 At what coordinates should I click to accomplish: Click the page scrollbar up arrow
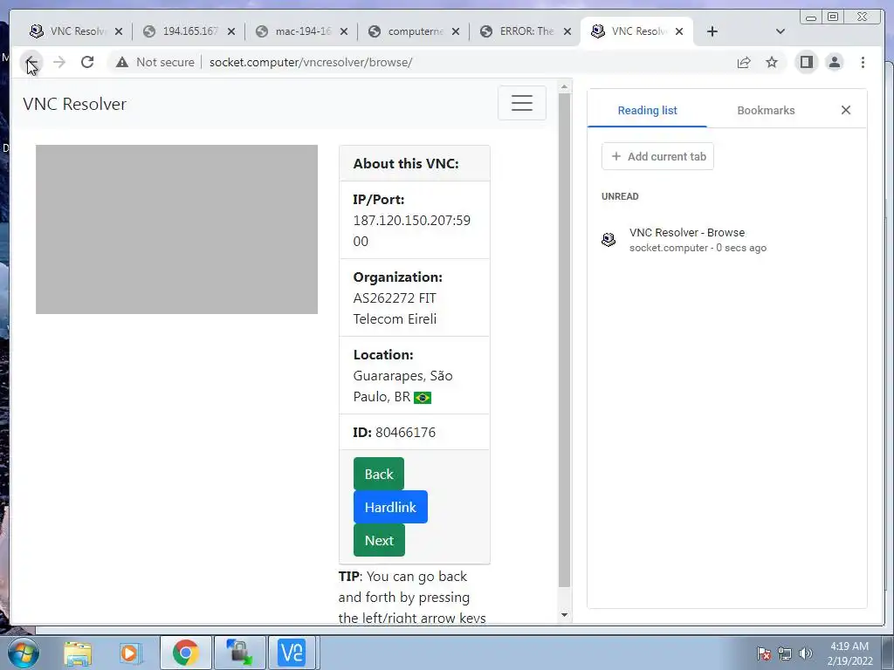[x=565, y=87]
